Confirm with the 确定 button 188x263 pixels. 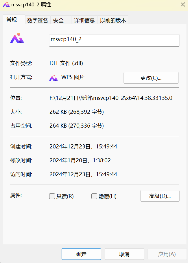pos(81,254)
